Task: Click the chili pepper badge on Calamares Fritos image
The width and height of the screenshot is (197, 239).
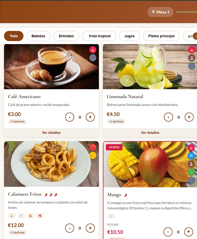Action: 93,147
